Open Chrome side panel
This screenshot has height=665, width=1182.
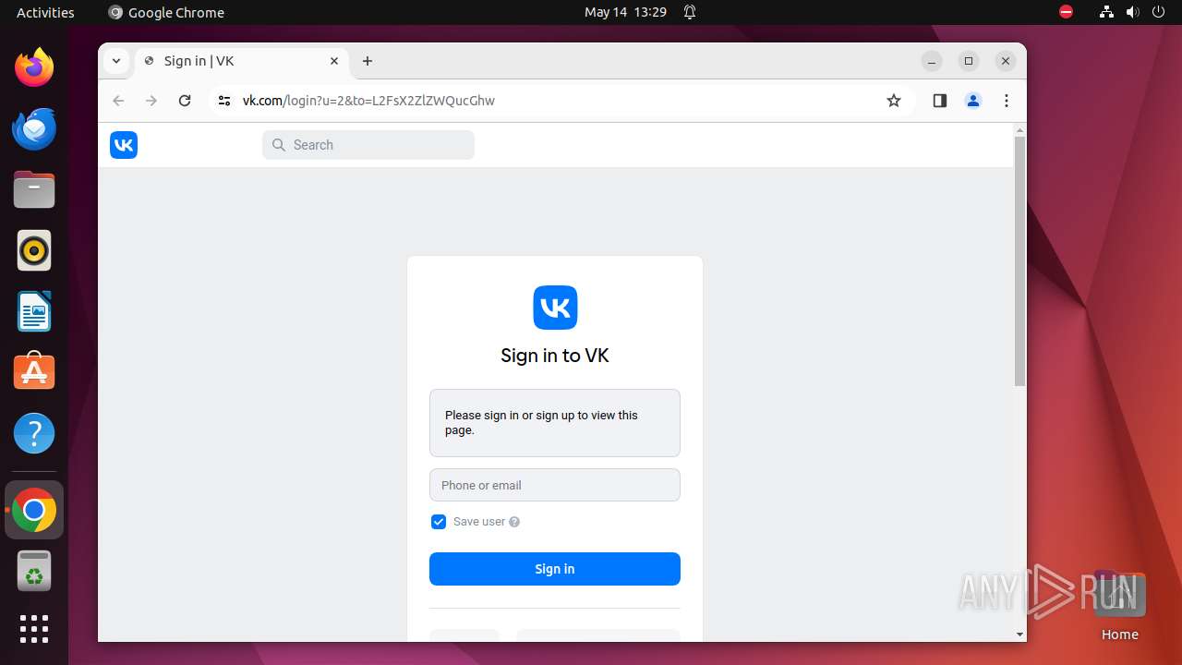click(940, 101)
